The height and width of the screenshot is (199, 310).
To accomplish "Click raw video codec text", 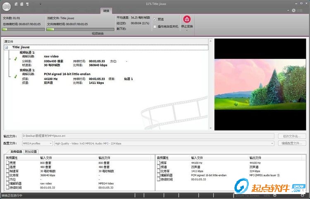I will [51, 57].
